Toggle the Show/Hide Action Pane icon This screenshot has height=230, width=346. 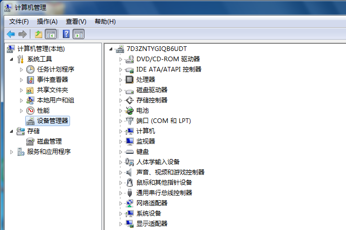click(79, 34)
